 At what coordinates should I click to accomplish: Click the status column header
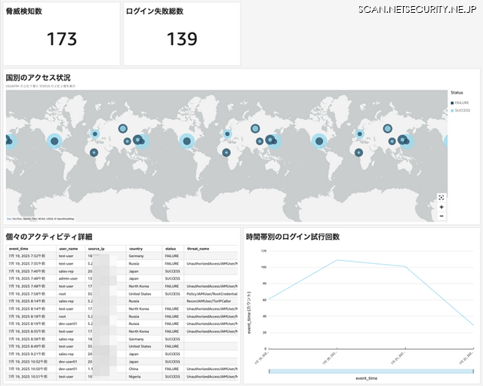(171, 248)
